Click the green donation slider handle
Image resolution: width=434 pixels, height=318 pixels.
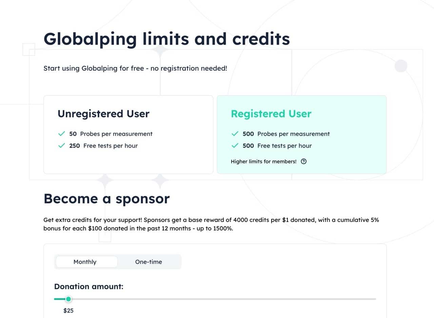coord(68,299)
